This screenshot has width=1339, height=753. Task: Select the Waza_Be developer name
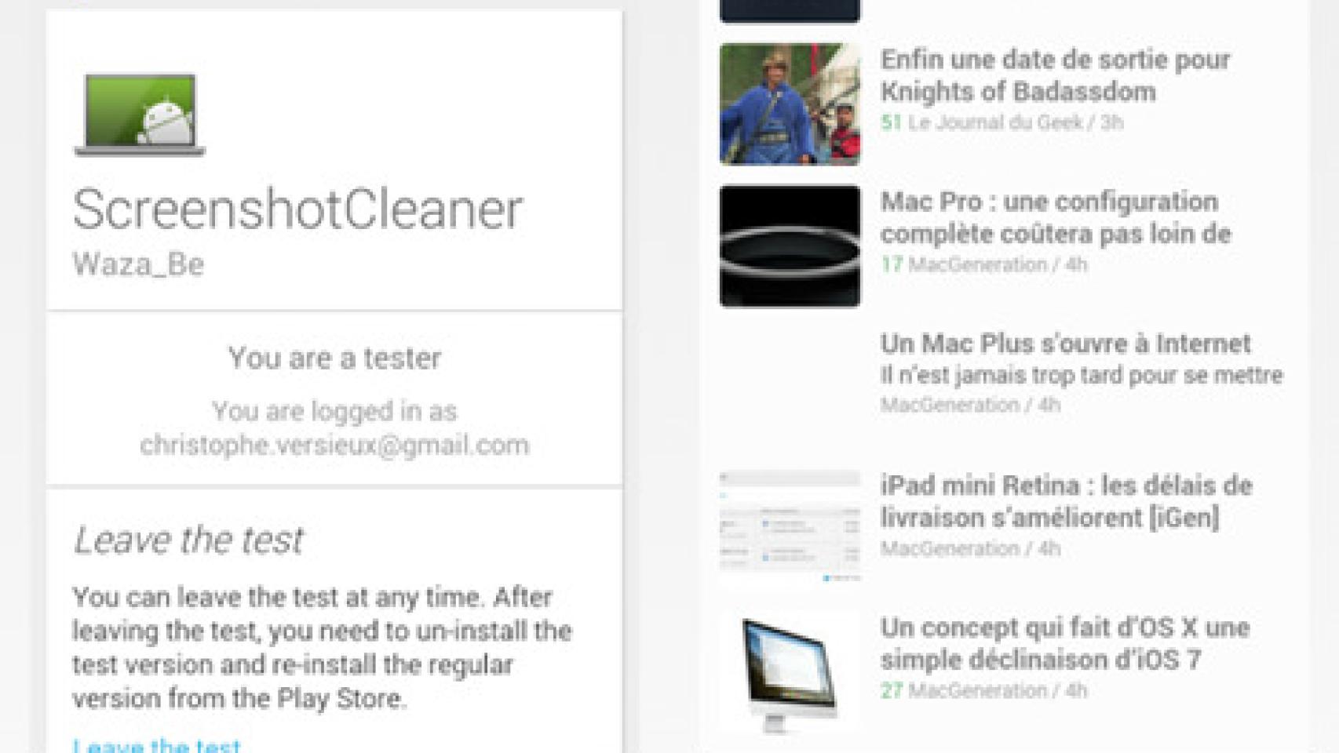tap(138, 264)
